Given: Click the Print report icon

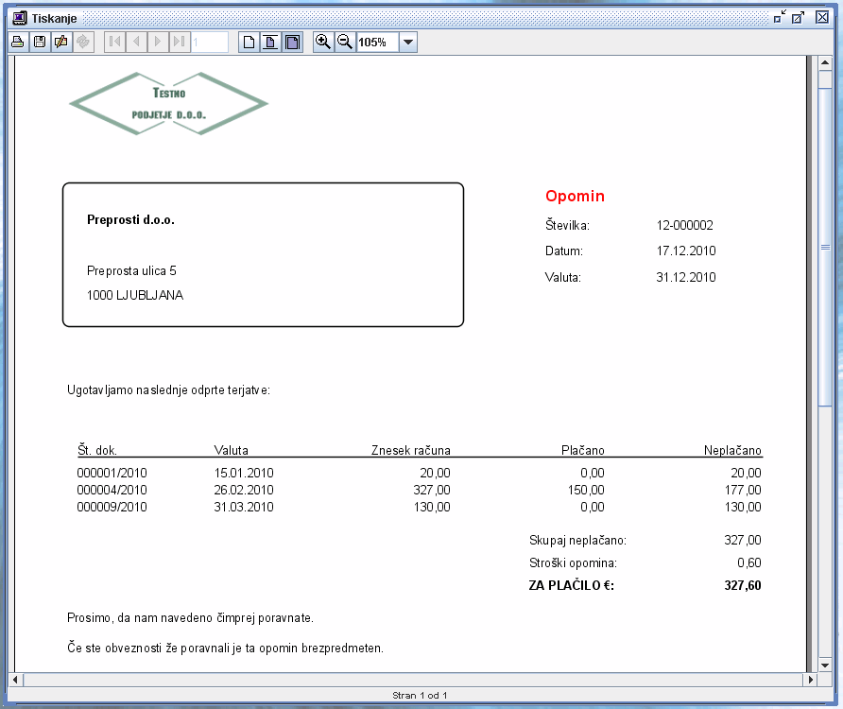Looking at the screenshot, I should click(17, 43).
